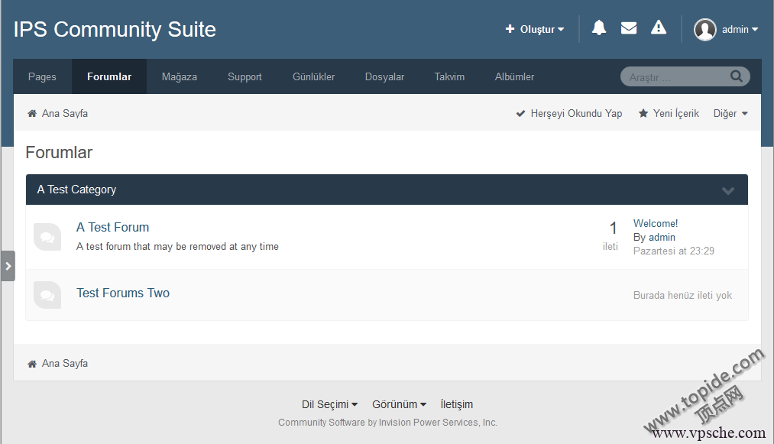774x444 pixels.
Task: Click the home icon in the breadcrumb
Action: 31,112
